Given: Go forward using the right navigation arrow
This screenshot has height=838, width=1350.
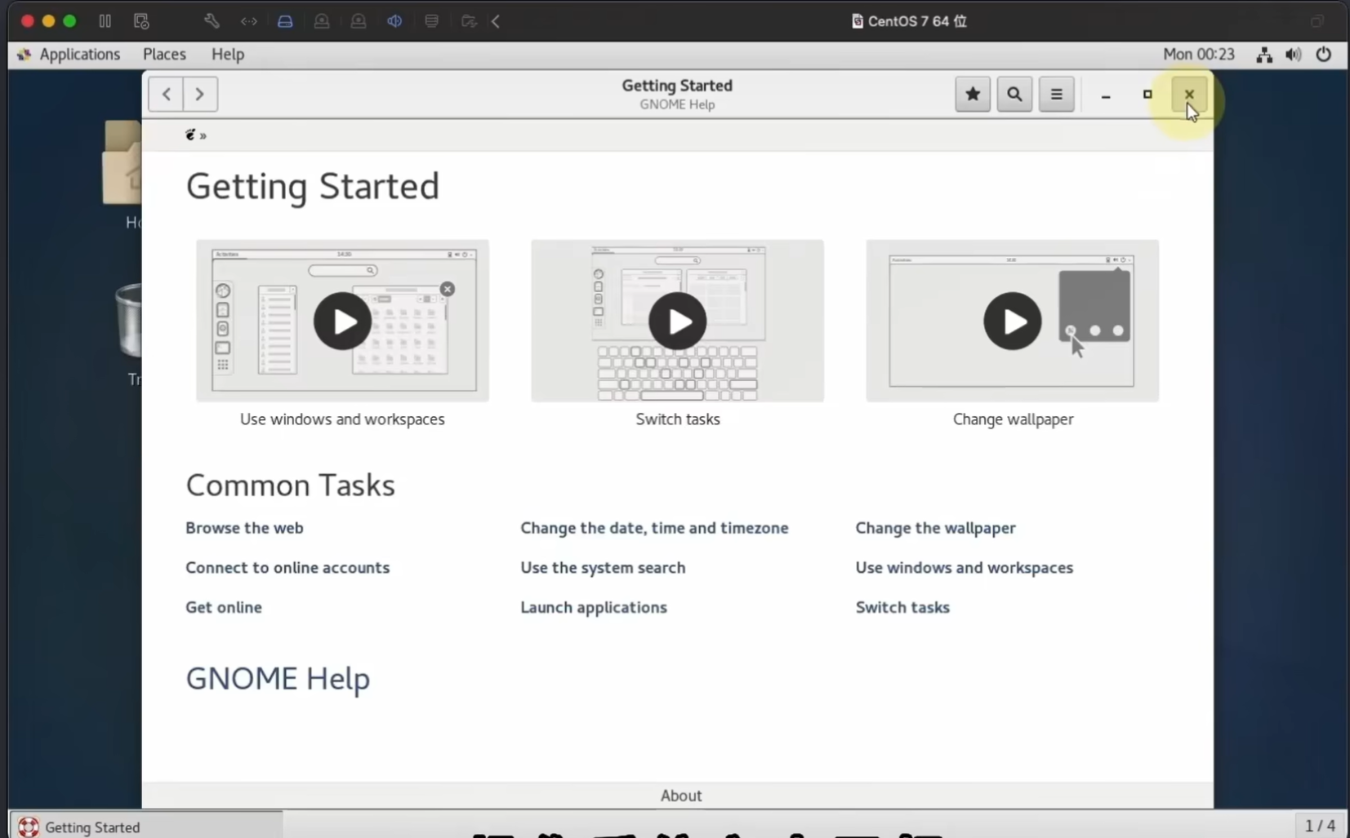Looking at the screenshot, I should click(199, 94).
